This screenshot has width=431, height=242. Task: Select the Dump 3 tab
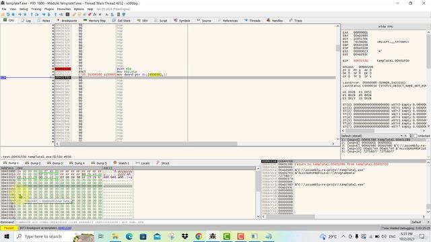(55, 163)
